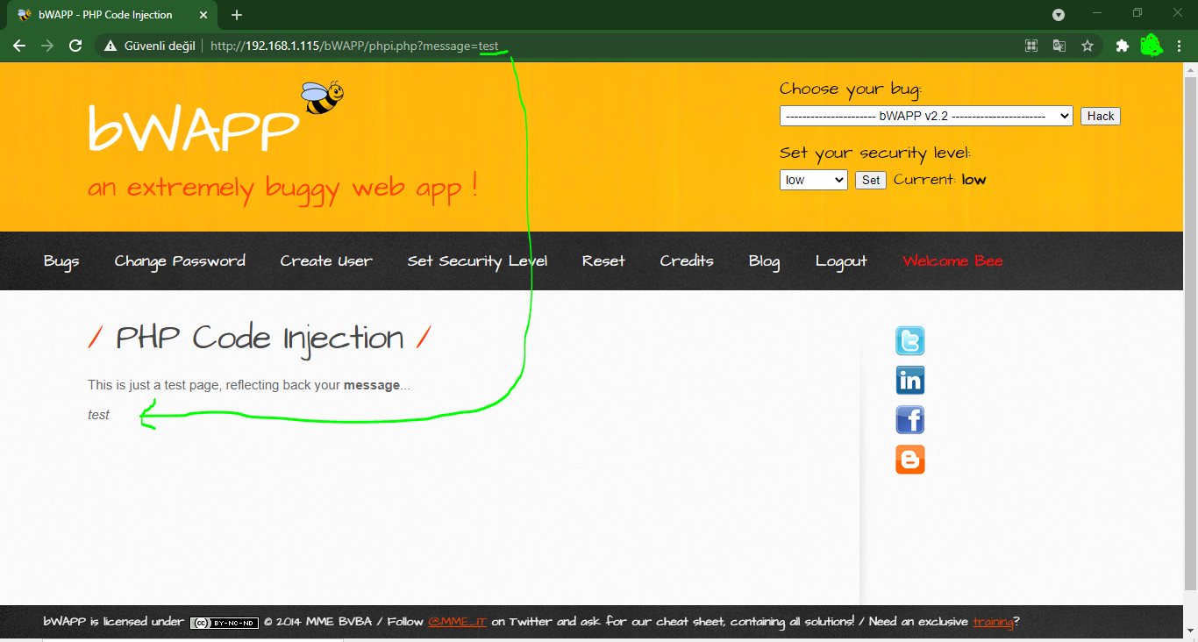Screen dimensions: 1198x642
Task: Open the Facebook social icon
Action: pos(909,420)
